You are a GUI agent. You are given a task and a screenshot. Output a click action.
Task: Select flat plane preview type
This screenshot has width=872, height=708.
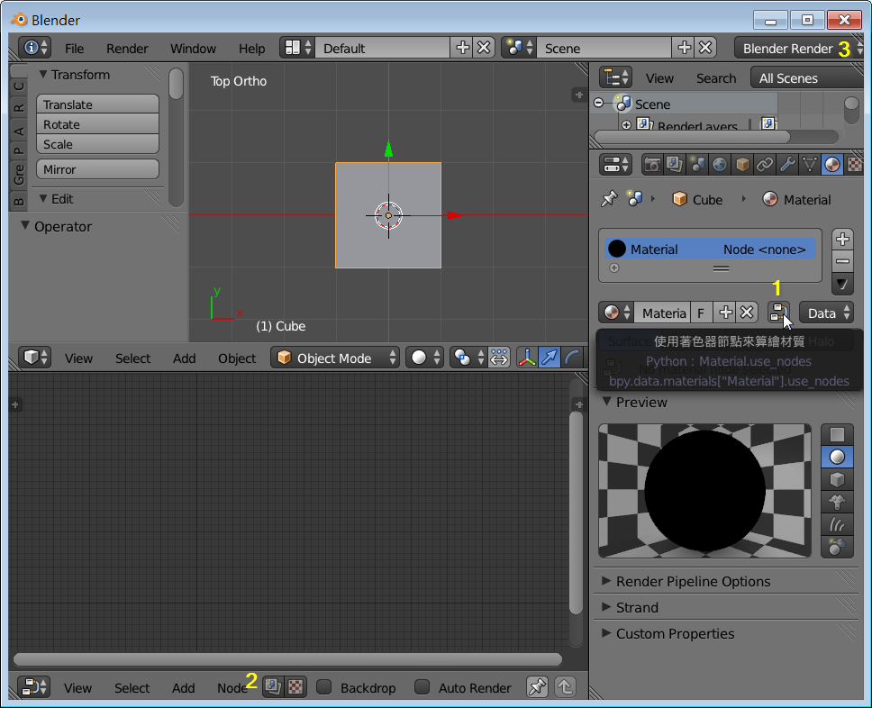point(837,434)
